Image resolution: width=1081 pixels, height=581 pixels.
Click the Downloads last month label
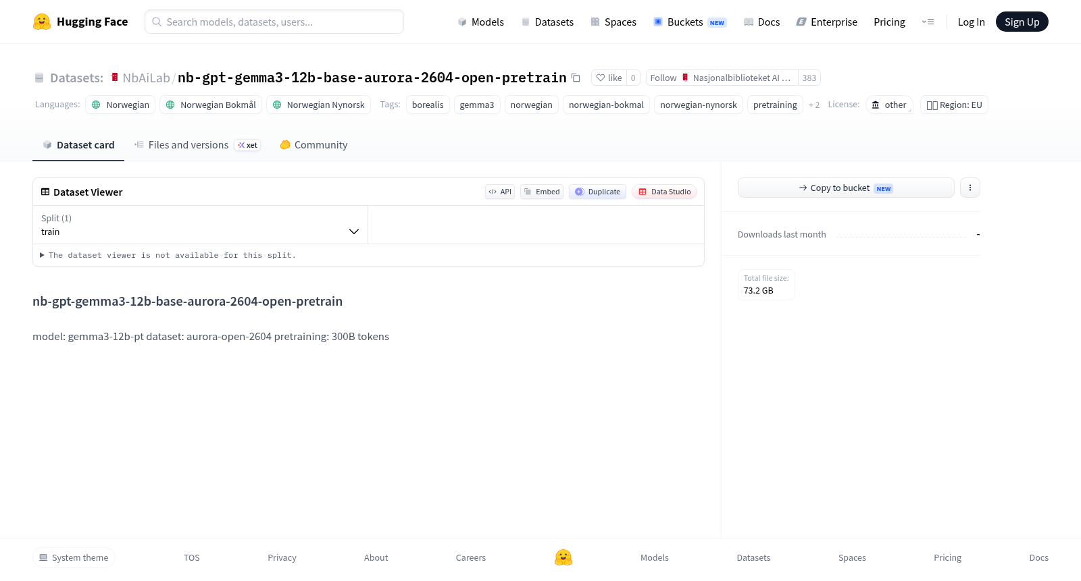coord(782,234)
